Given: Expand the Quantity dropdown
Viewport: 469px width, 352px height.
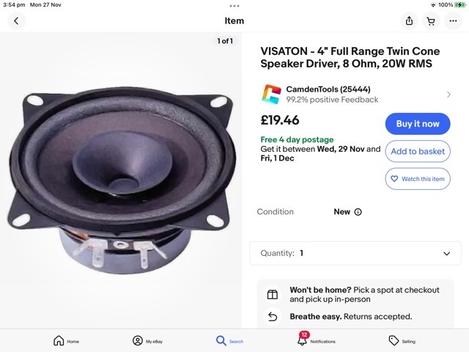Looking at the screenshot, I should coord(355,253).
